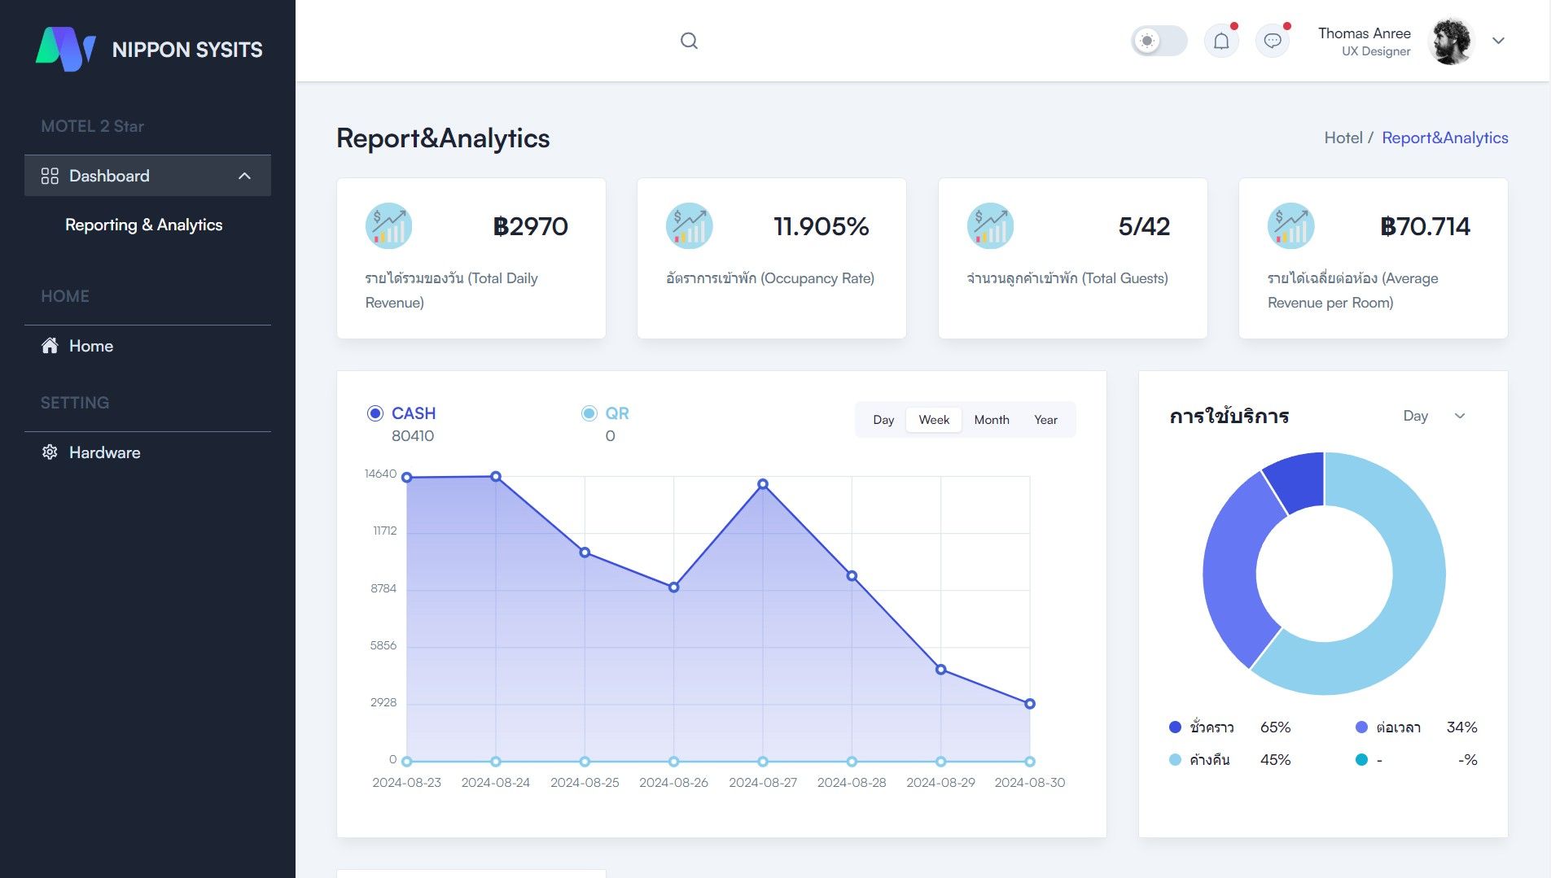
Task: Click the search magnifier icon
Action: [689, 41]
